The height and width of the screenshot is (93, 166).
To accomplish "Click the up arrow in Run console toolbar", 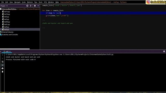I will [x=3, y=55].
